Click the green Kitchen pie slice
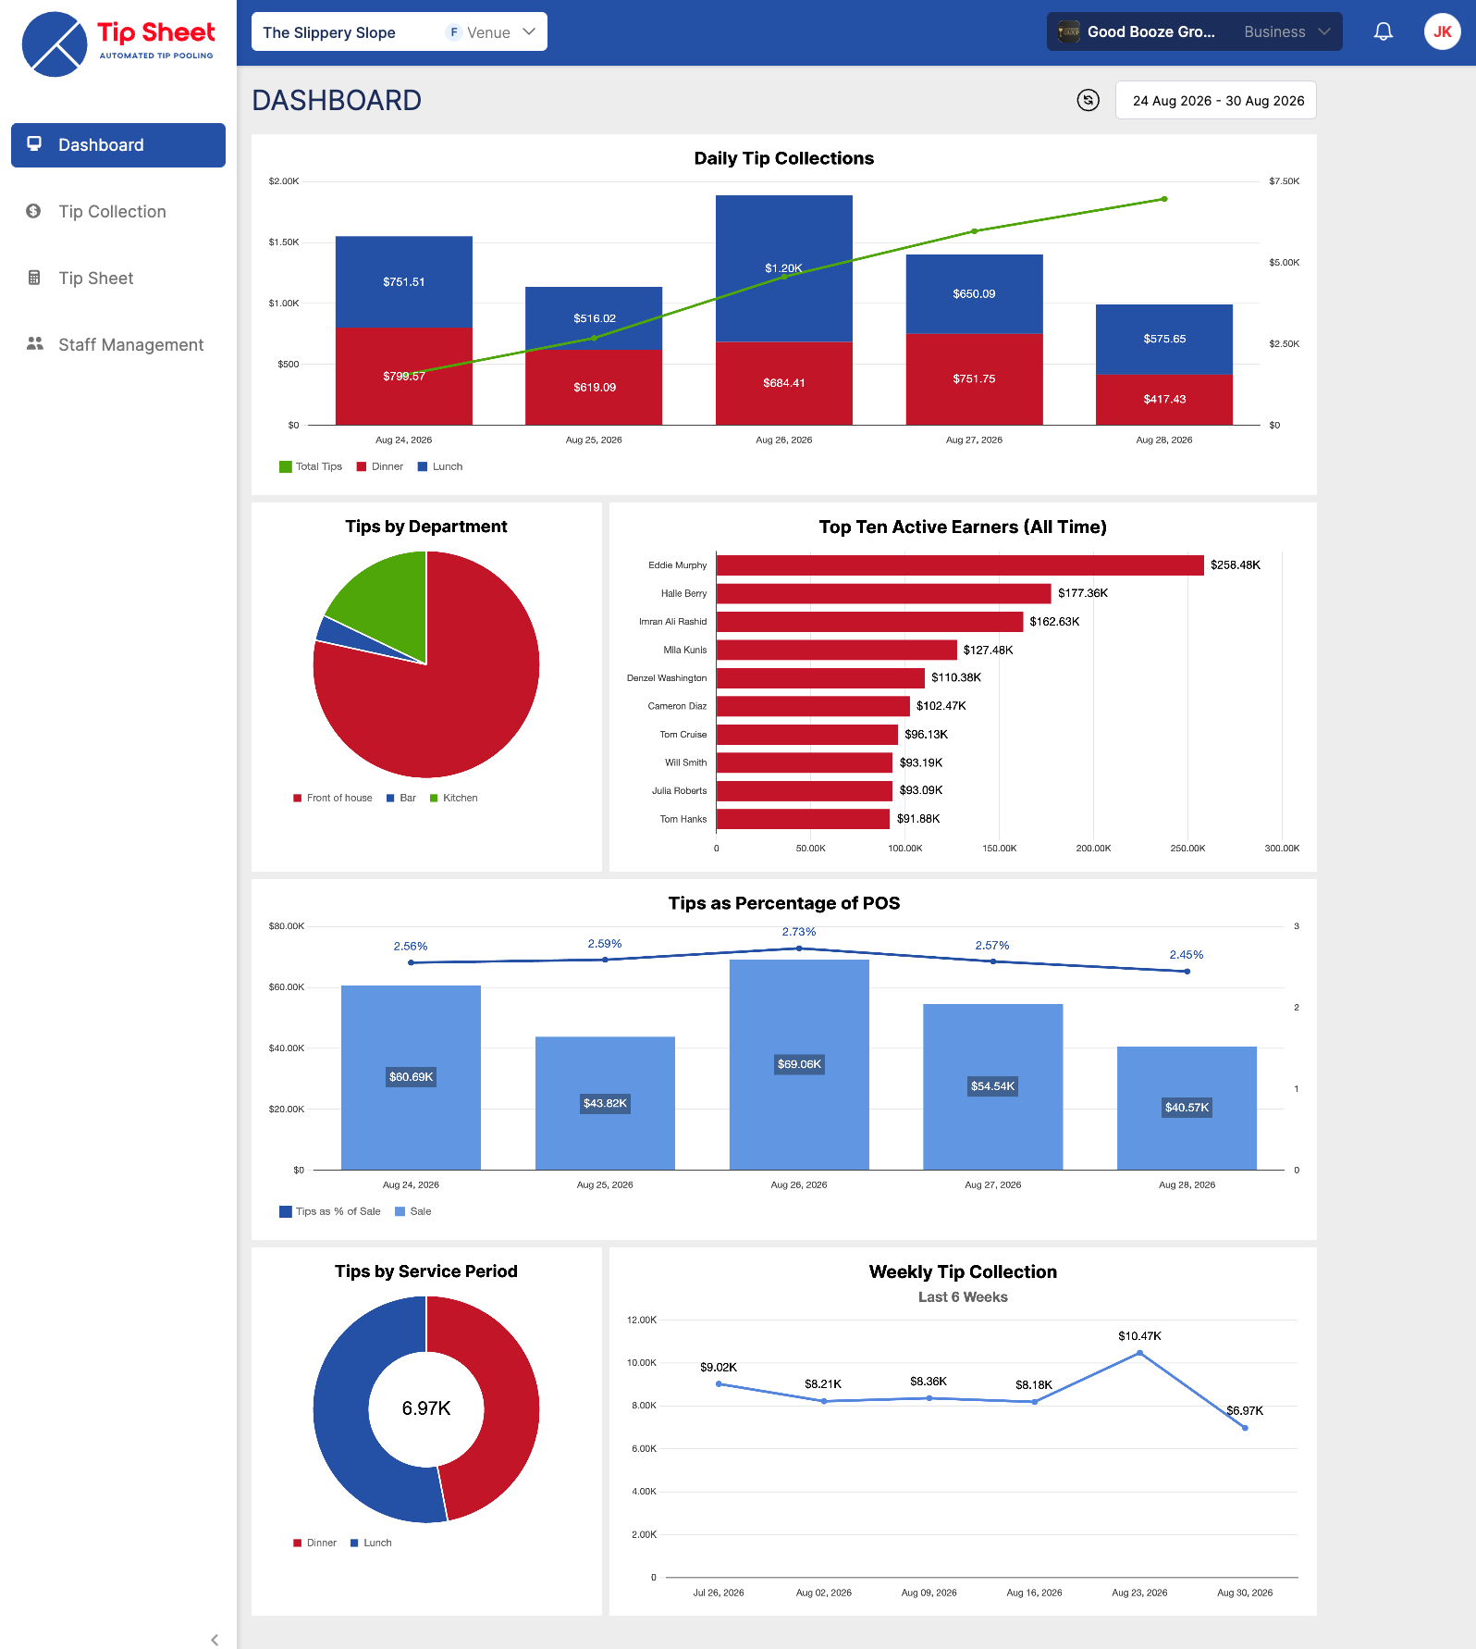This screenshot has width=1476, height=1649. tap(388, 601)
